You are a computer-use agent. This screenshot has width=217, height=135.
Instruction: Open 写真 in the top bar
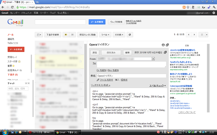pyautogui.click(x=36, y=13)
